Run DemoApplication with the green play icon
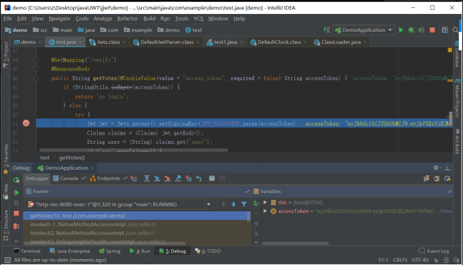 (x=400, y=30)
